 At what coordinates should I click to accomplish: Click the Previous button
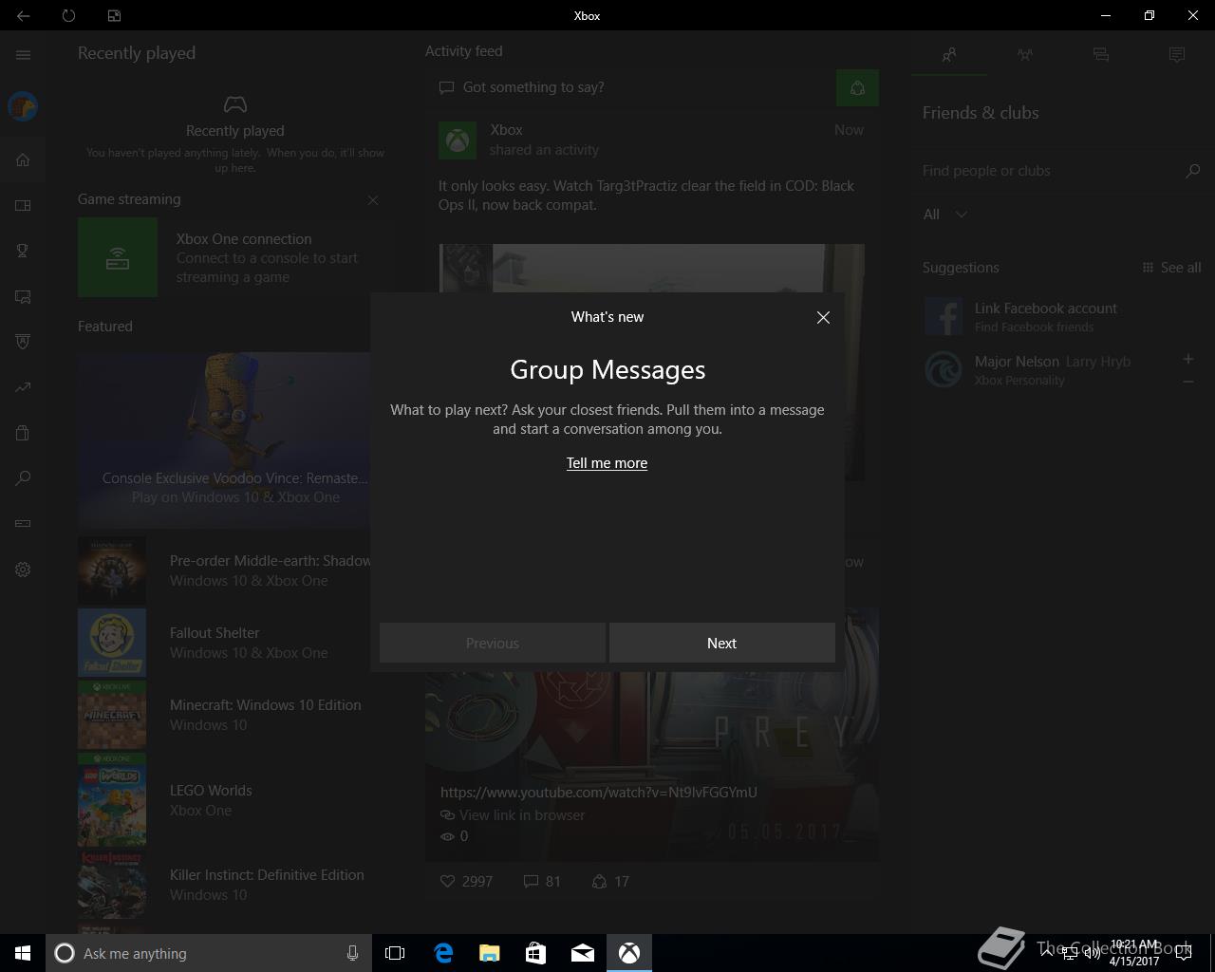click(x=493, y=643)
